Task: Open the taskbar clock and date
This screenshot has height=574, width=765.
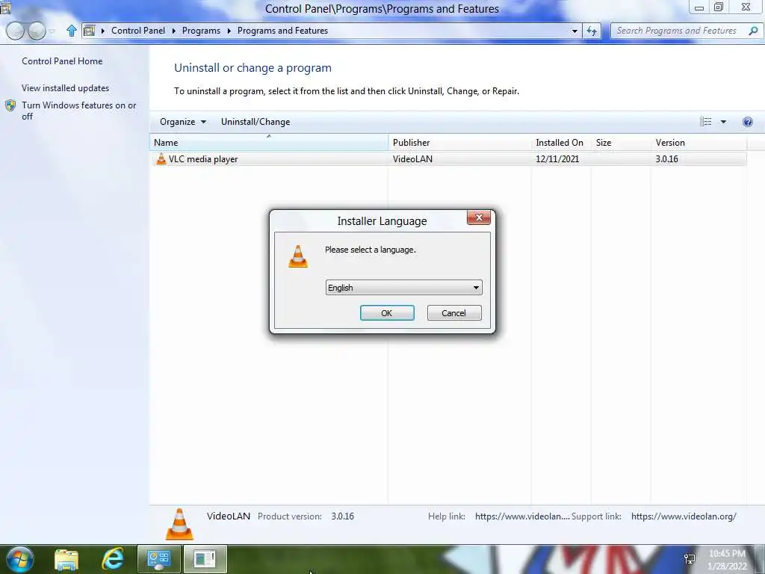Action: point(727,560)
